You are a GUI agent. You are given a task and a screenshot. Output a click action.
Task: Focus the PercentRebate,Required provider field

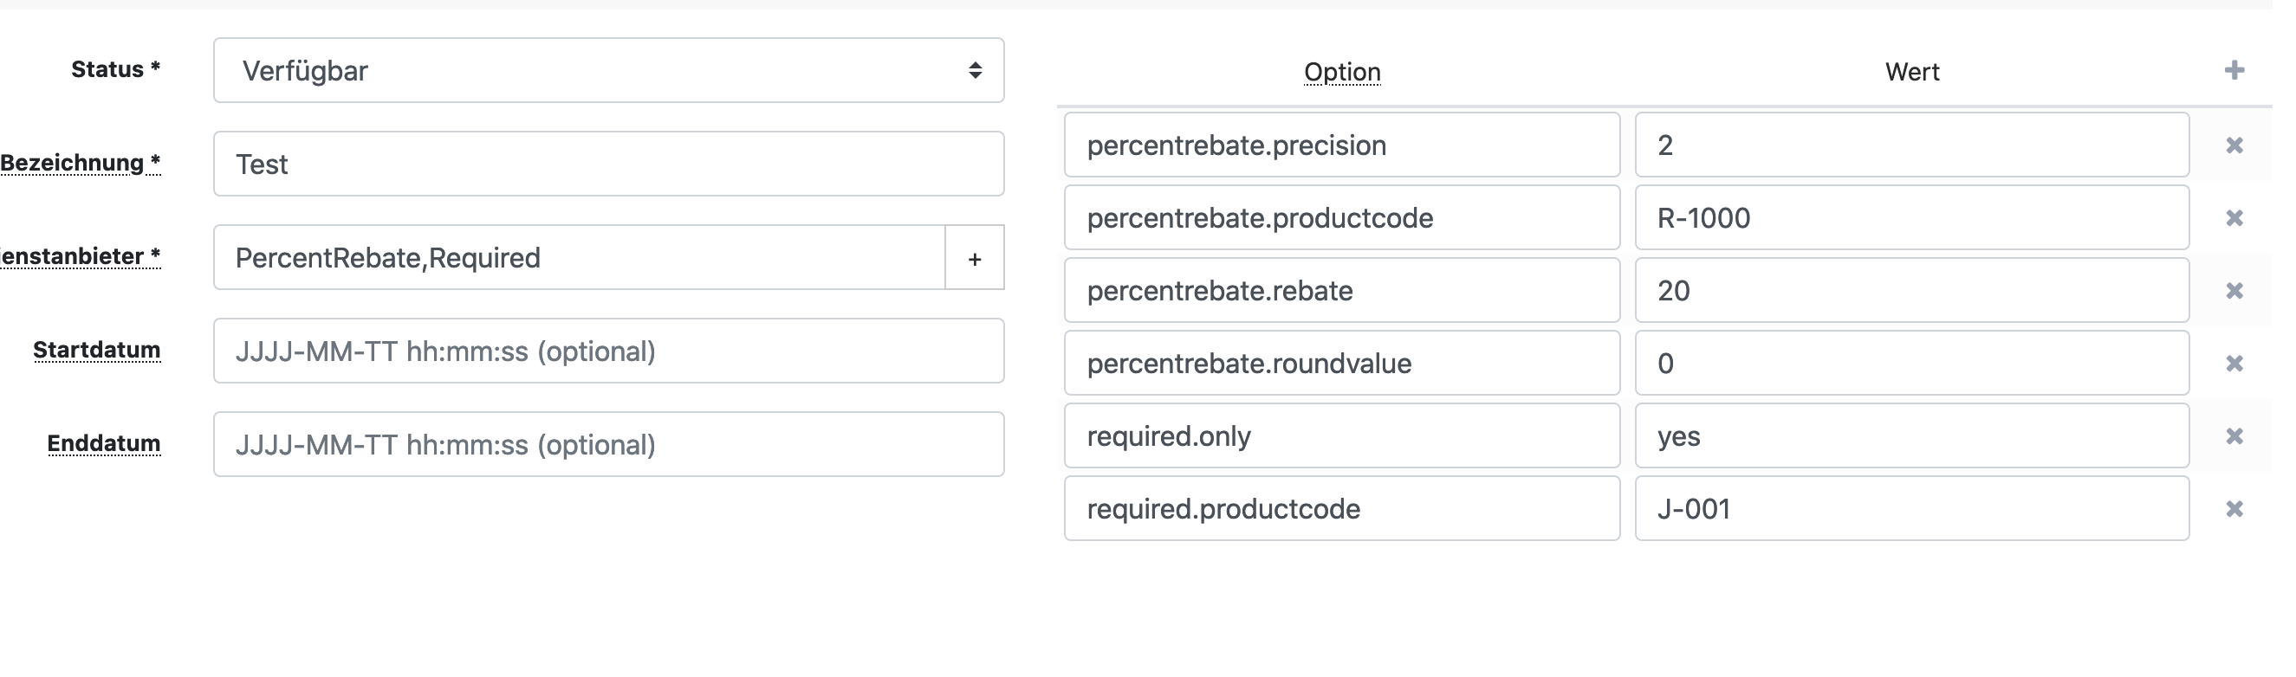point(580,257)
